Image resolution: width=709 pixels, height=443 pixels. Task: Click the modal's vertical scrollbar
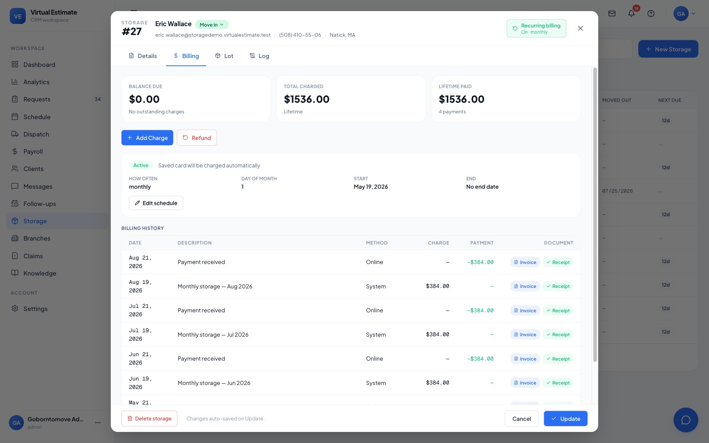595,215
